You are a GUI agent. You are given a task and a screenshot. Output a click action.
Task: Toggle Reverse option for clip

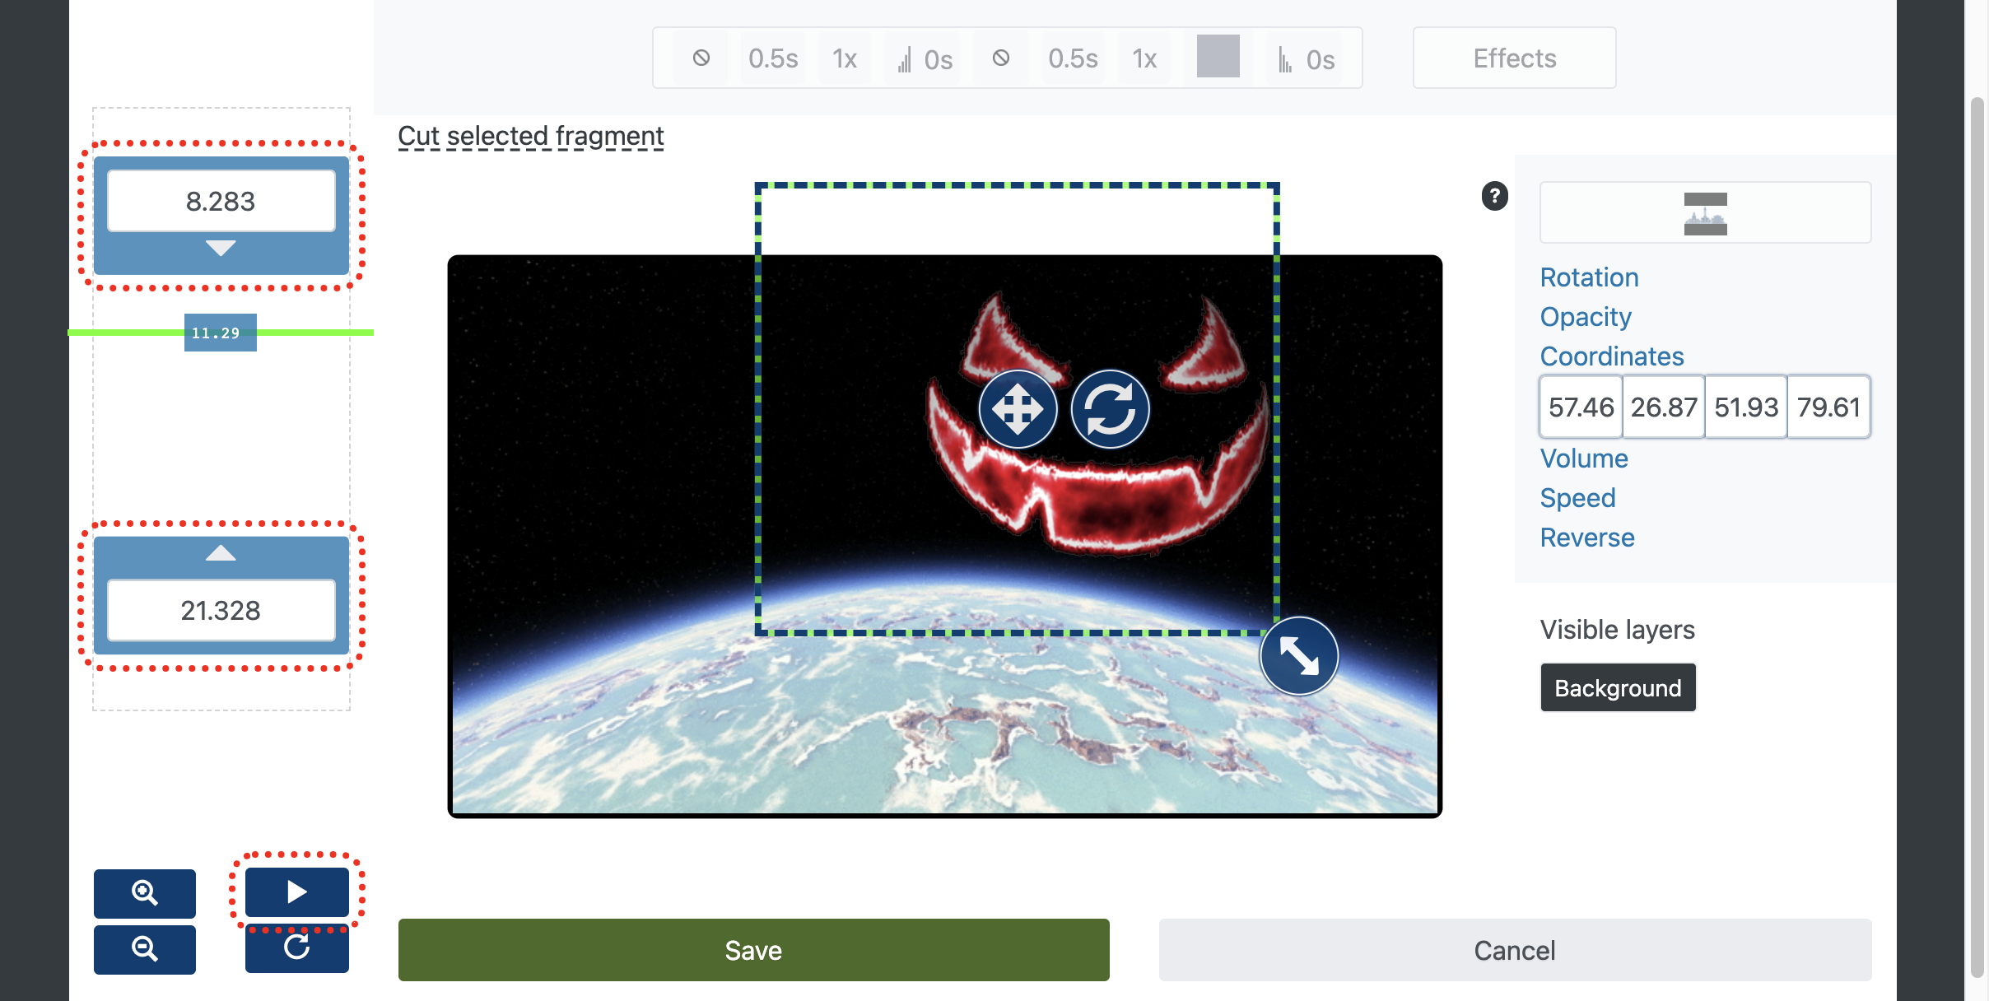(x=1588, y=535)
